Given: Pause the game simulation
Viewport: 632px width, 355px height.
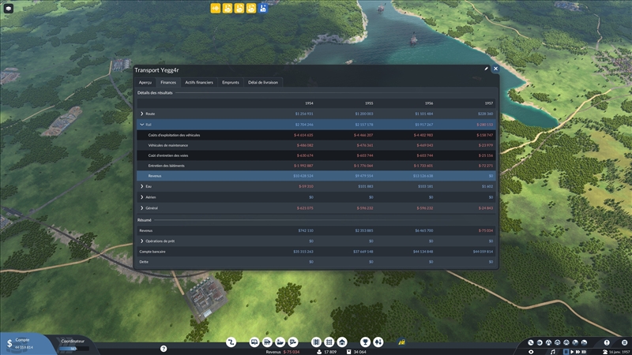Looking at the screenshot, I should (x=566, y=352).
